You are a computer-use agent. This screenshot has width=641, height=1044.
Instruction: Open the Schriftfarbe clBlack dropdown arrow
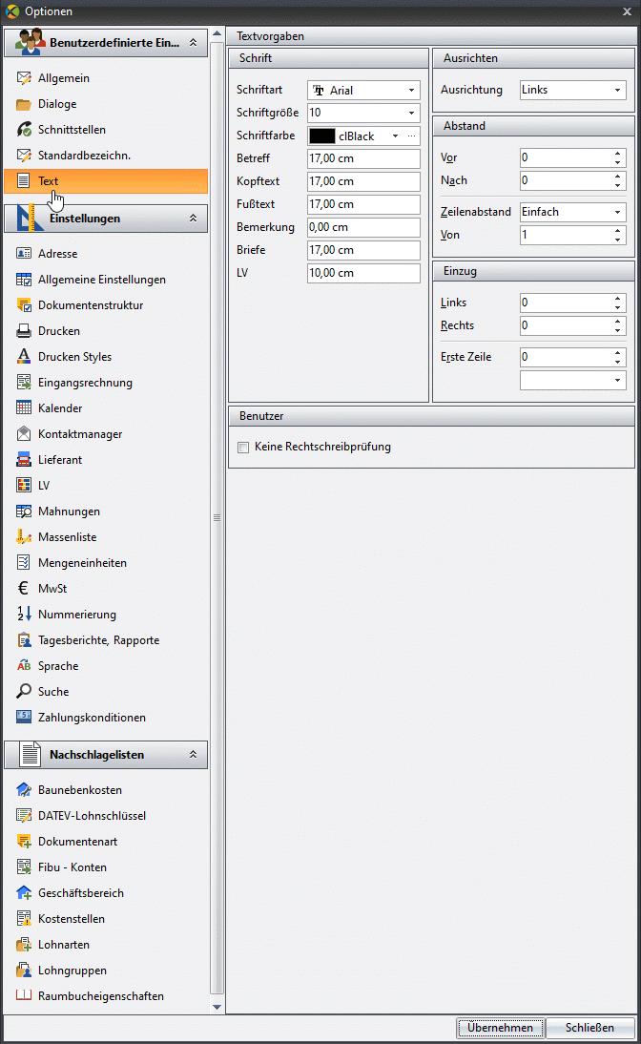click(x=396, y=136)
